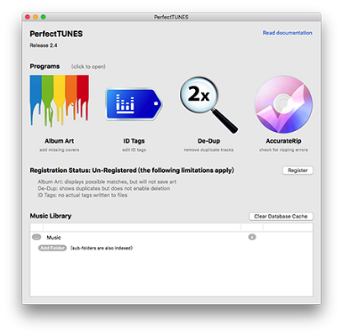Click 'add missing covers' caption
343x336 pixels.
(x=60, y=150)
